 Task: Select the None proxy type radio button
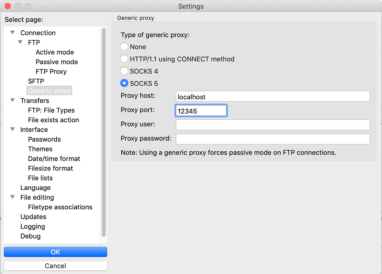(124, 47)
